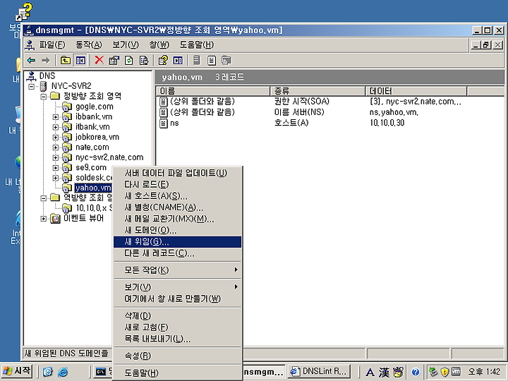This screenshot has width=508, height=381.
Task: Open the 도움말(H) menu in menu bar
Action: (x=197, y=44)
